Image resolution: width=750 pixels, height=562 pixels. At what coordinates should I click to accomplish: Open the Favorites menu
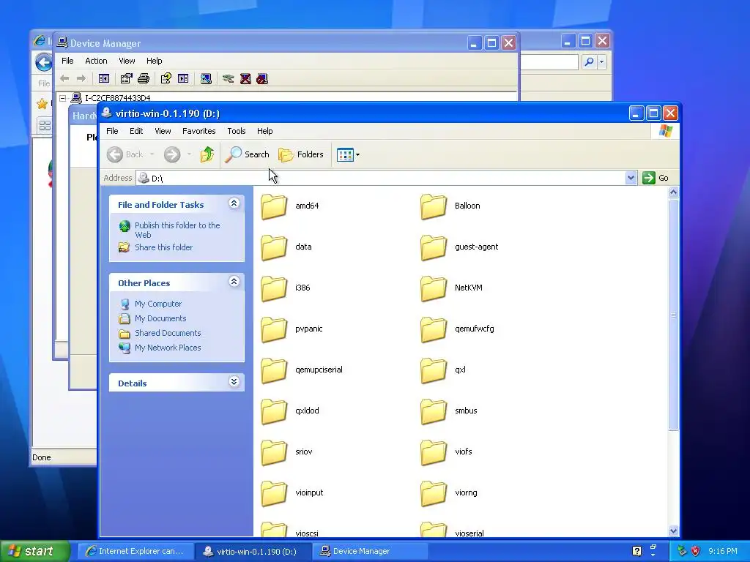click(199, 131)
